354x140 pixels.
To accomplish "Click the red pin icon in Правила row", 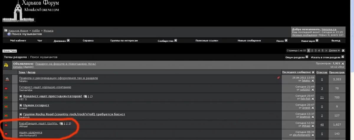I will [278, 78].
